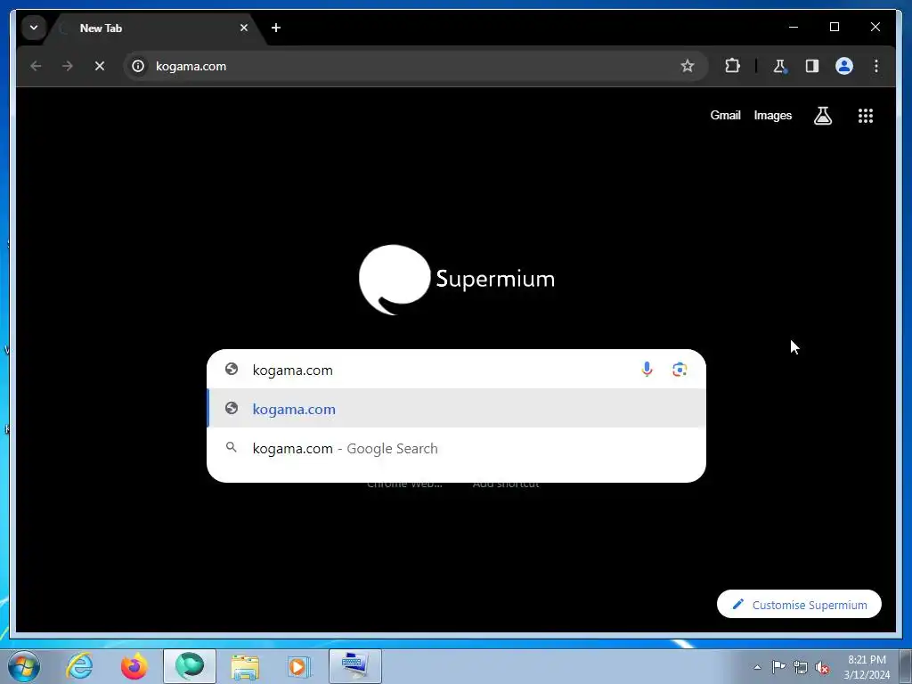Toggle the side panel

812,66
